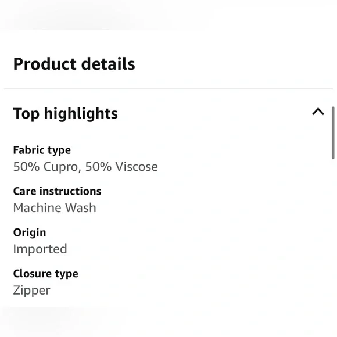Click the word details in page heading
Viewport: 337px width, 337px height.
point(108,63)
